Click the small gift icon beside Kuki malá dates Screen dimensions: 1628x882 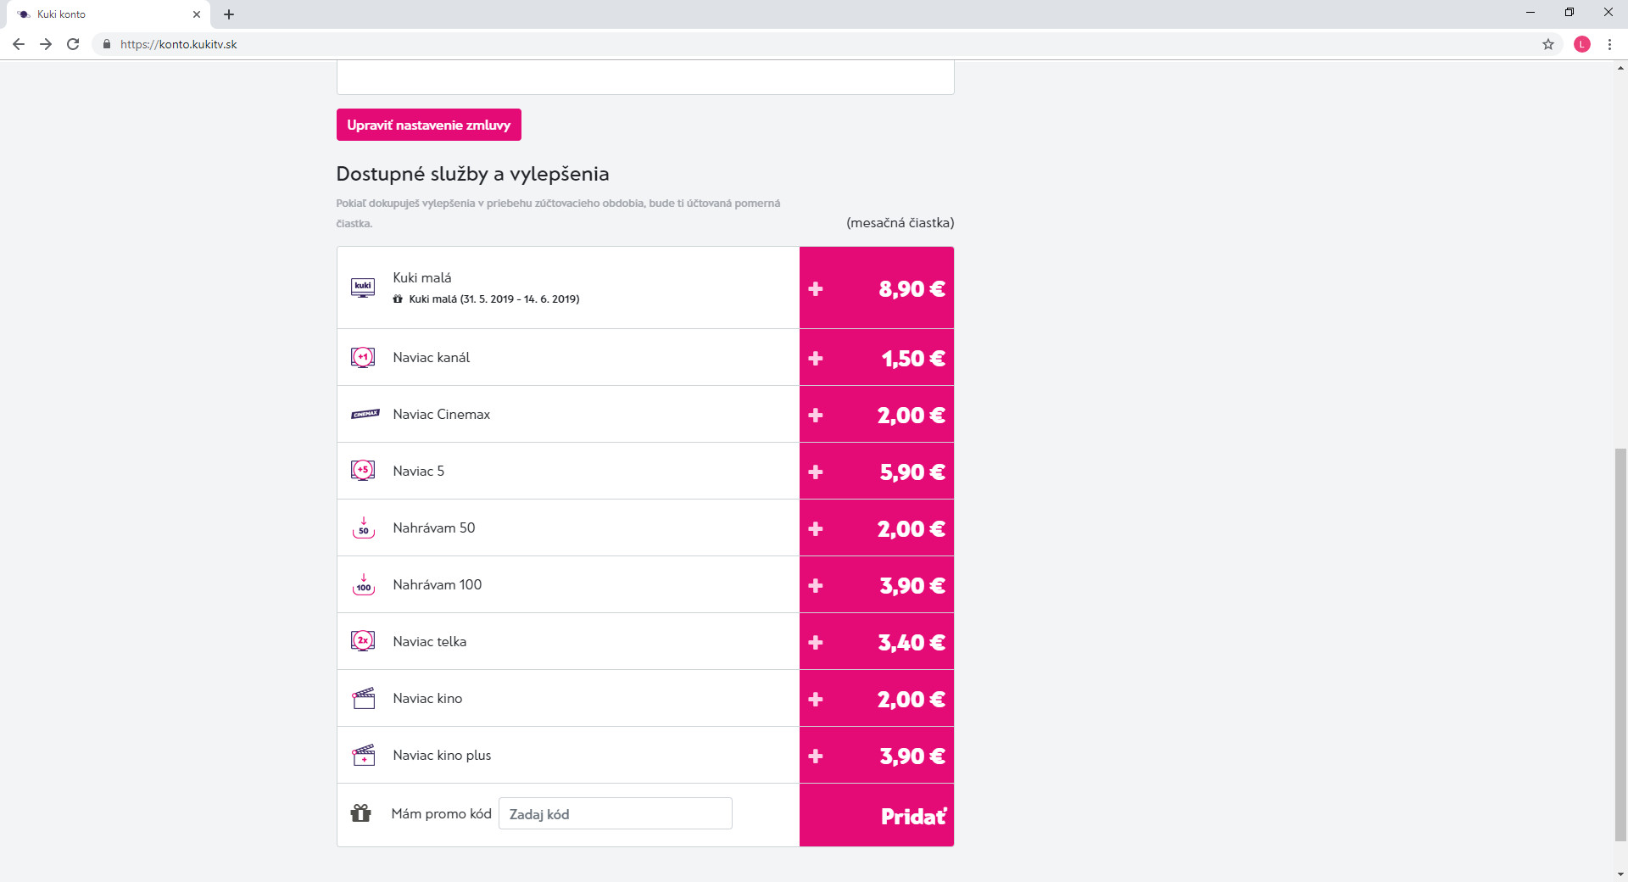coord(398,299)
